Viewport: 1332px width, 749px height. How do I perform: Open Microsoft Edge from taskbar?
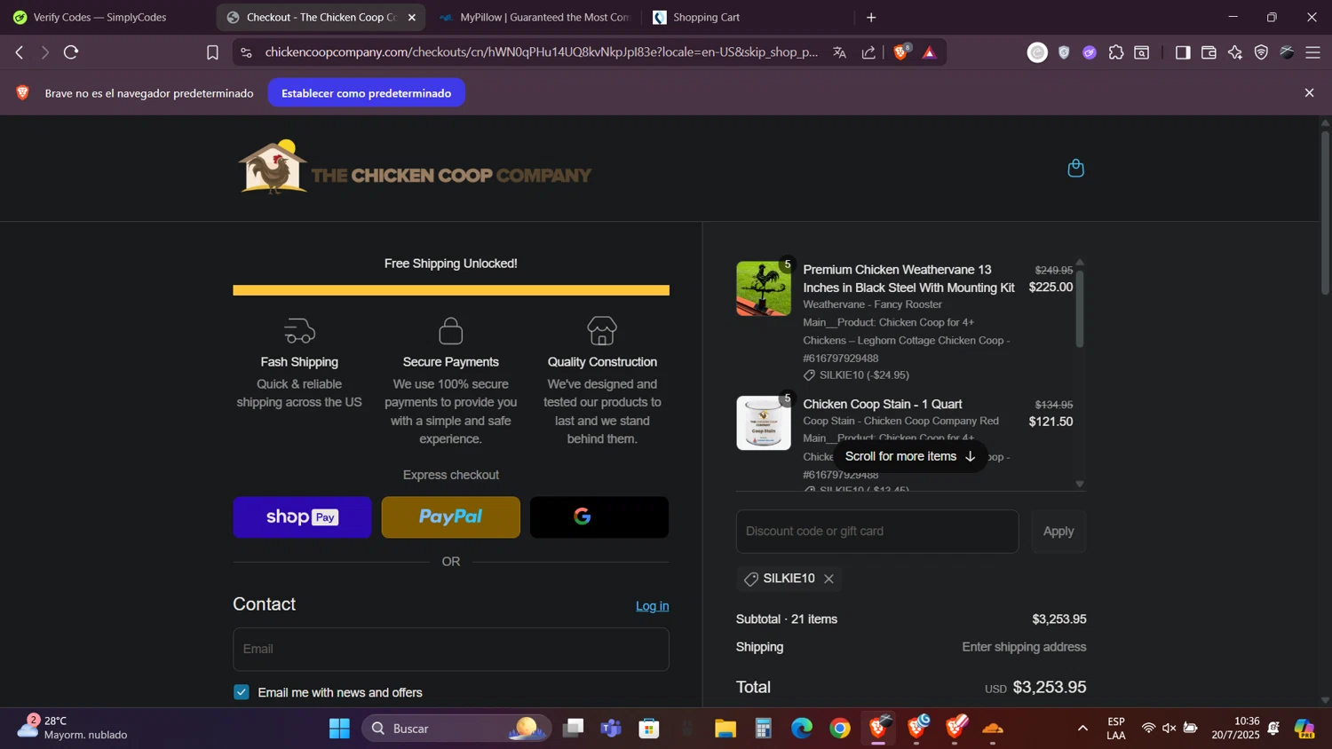pyautogui.click(x=802, y=729)
